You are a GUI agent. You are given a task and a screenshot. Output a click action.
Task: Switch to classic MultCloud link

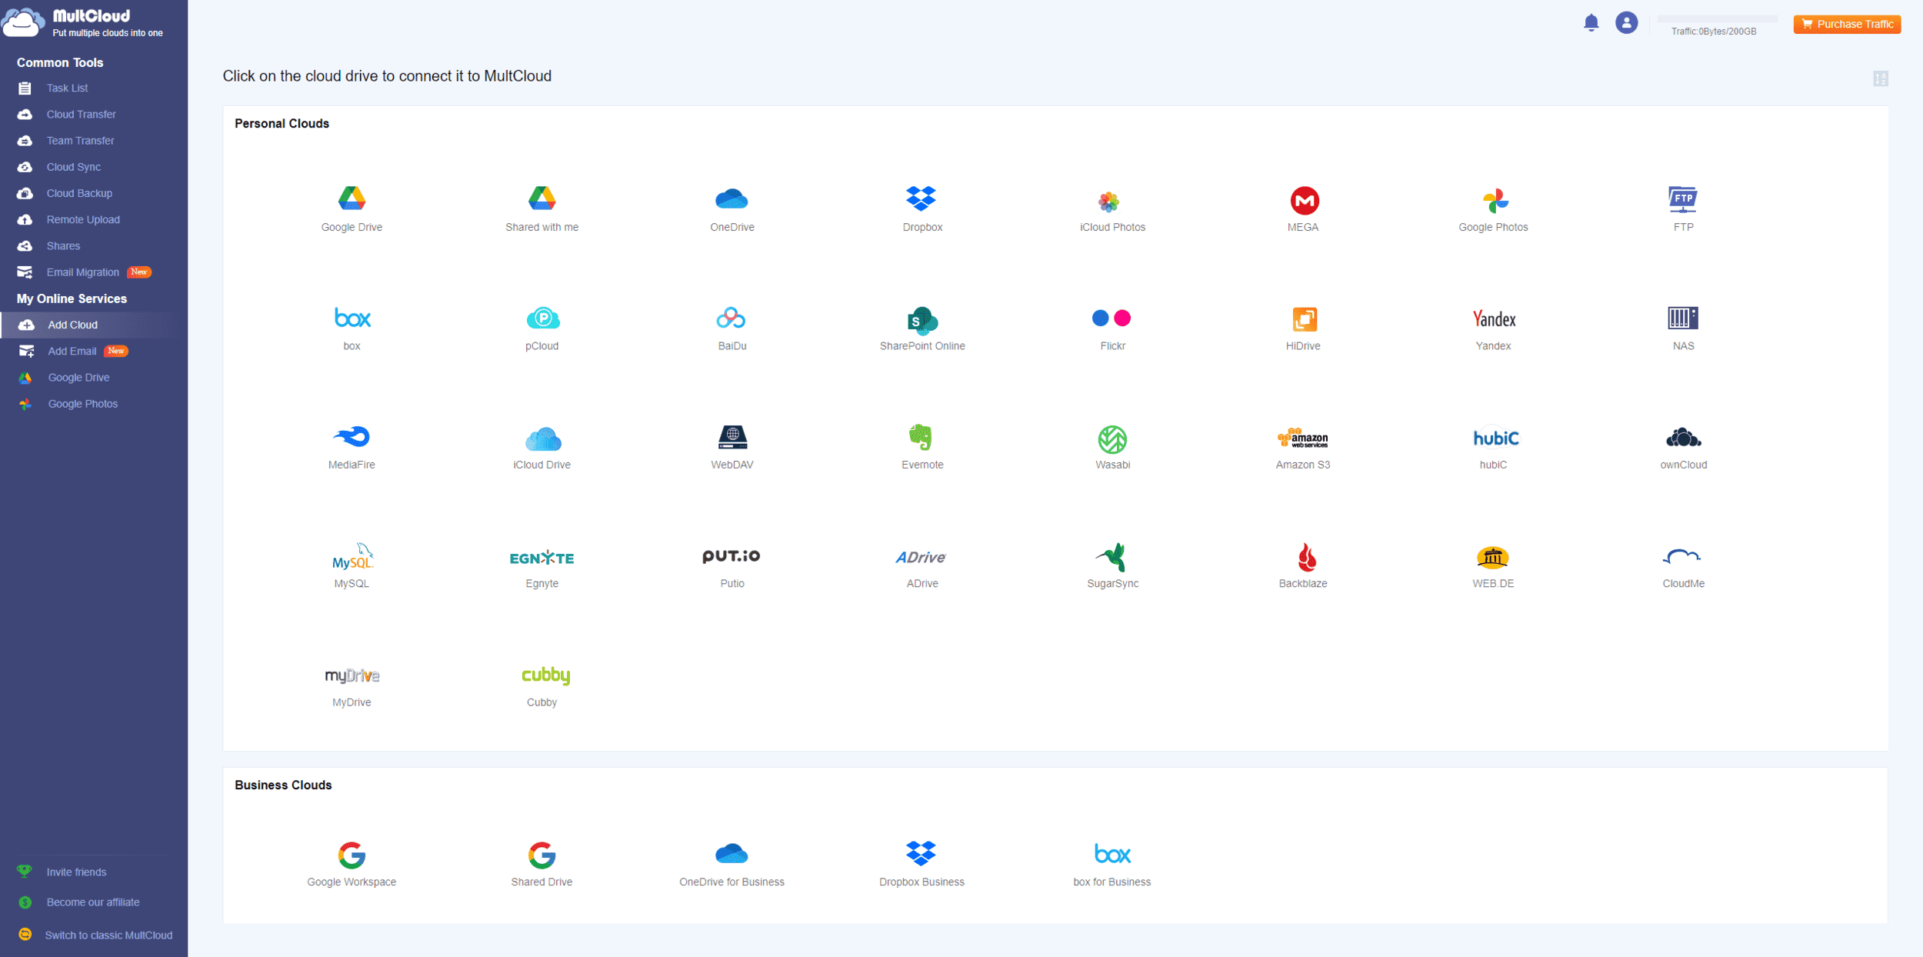click(108, 935)
